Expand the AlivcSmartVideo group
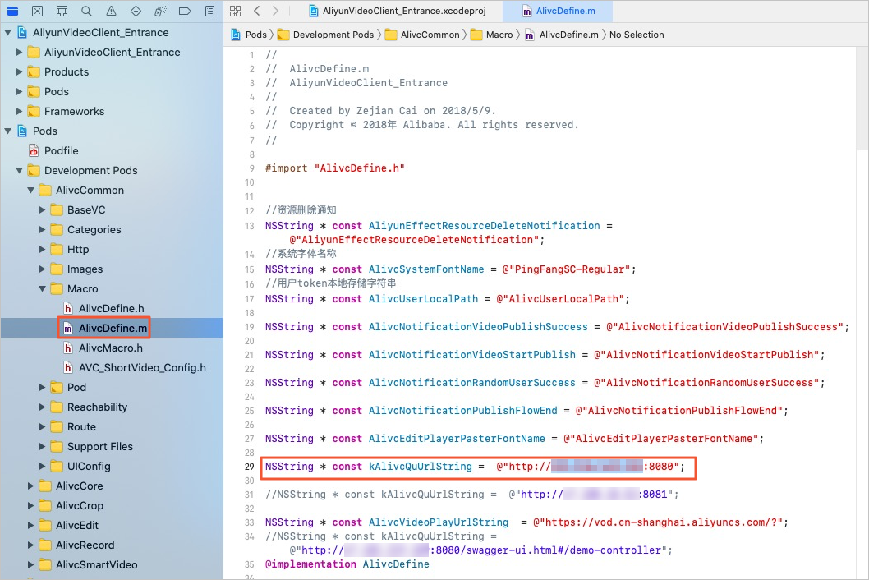Viewport: 869px width, 580px height. [30, 564]
